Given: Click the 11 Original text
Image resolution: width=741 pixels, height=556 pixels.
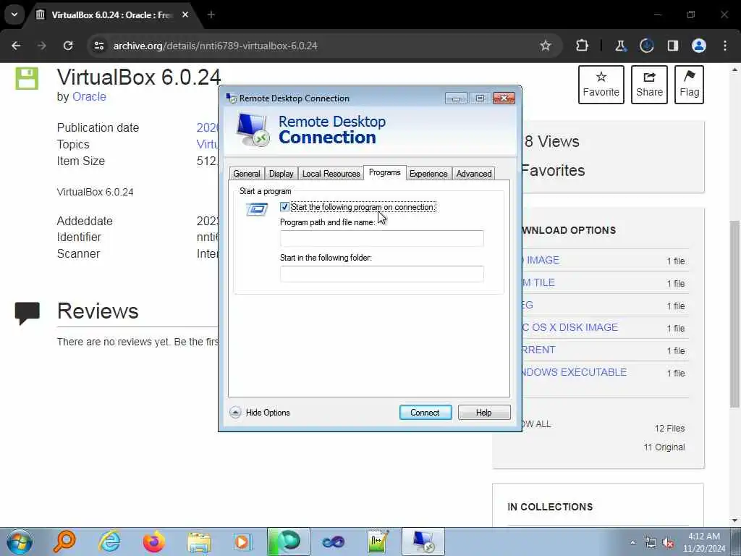Looking at the screenshot, I should point(664,447).
